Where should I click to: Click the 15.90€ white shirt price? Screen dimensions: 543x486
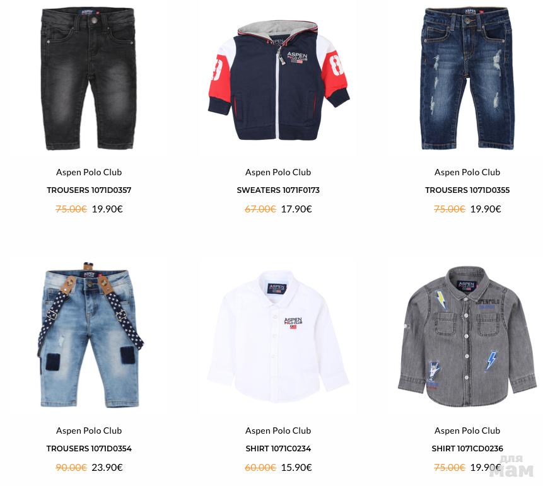point(296,468)
